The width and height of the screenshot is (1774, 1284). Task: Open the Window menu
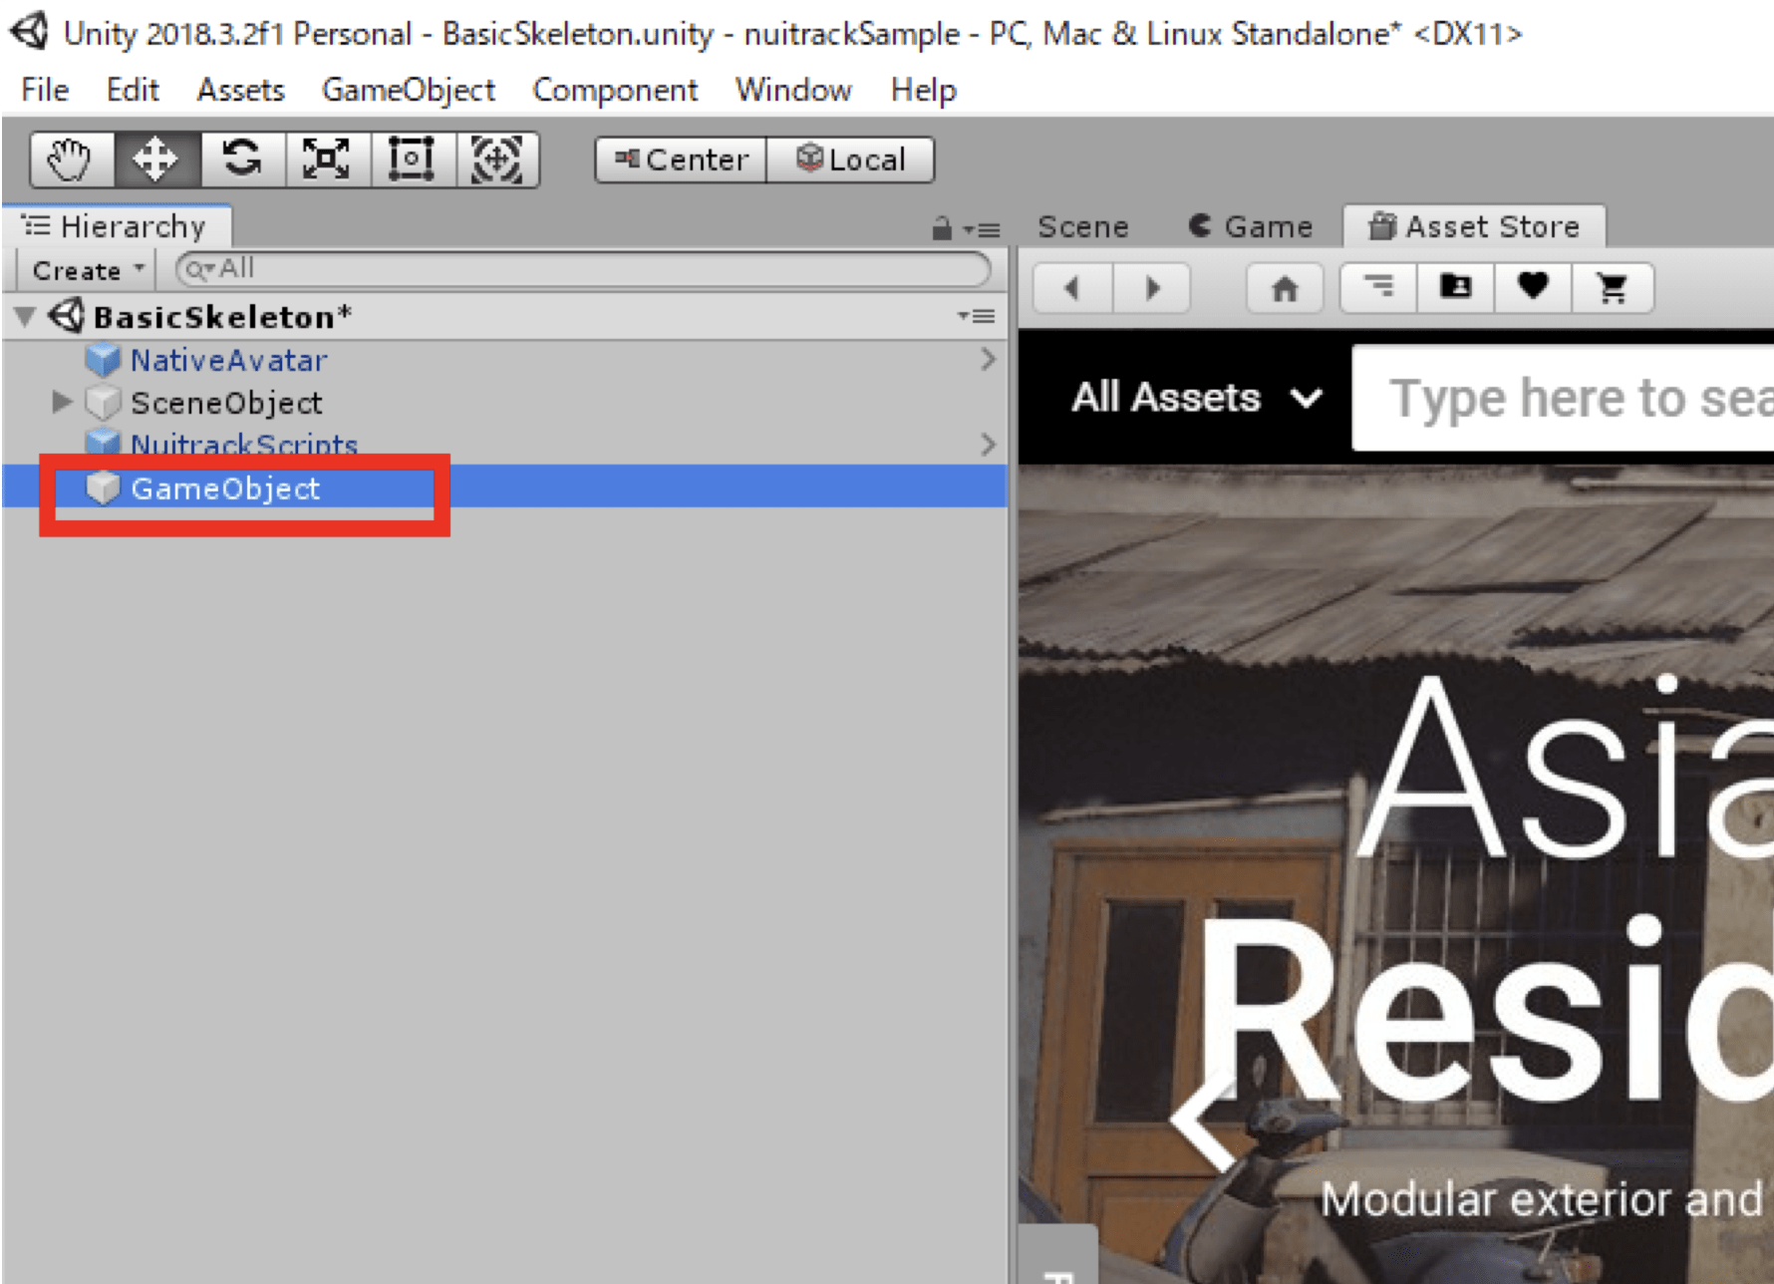point(793,90)
